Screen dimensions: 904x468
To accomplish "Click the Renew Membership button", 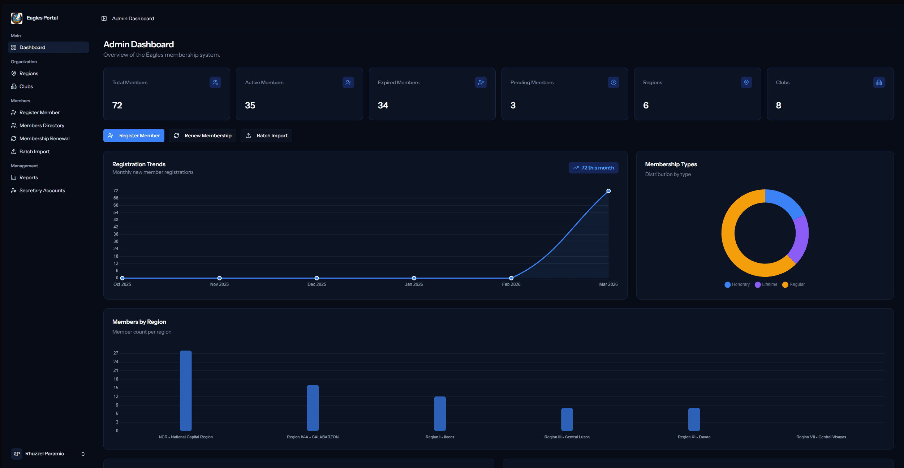I will point(202,136).
